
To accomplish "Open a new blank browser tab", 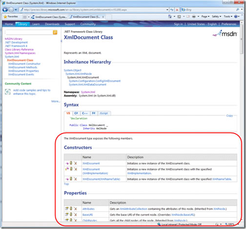I will pyautogui.click(x=109, y=17).
